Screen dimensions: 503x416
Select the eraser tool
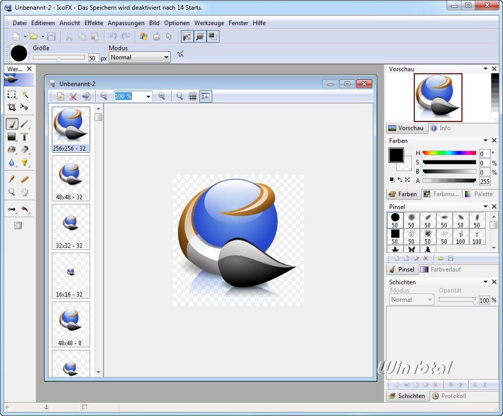pyautogui.click(x=25, y=150)
